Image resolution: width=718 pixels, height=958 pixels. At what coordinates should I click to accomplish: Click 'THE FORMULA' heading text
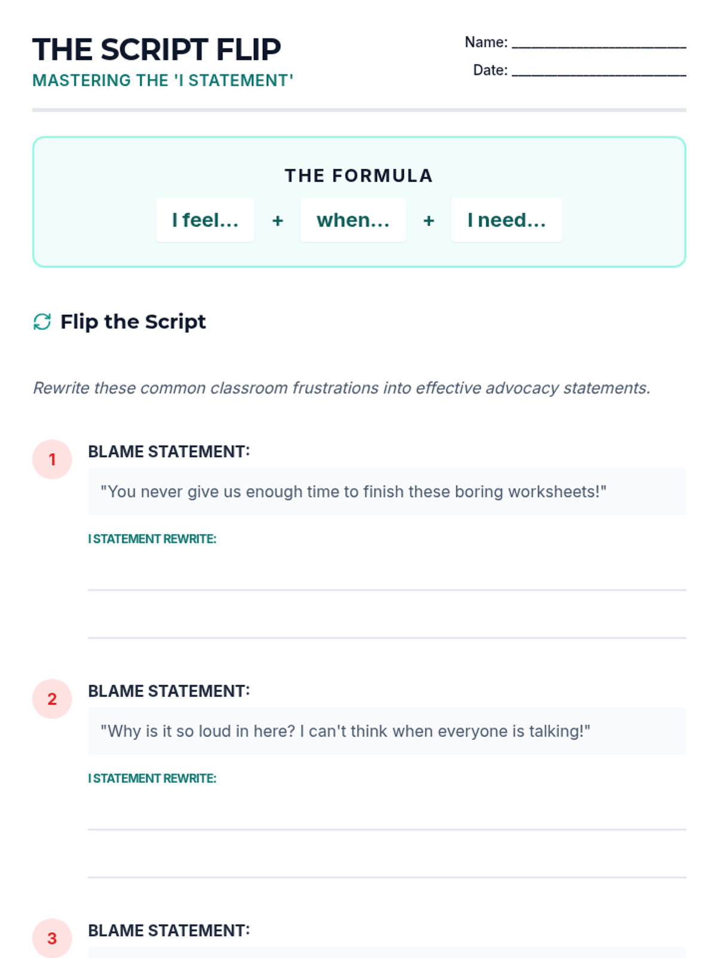pyautogui.click(x=358, y=175)
